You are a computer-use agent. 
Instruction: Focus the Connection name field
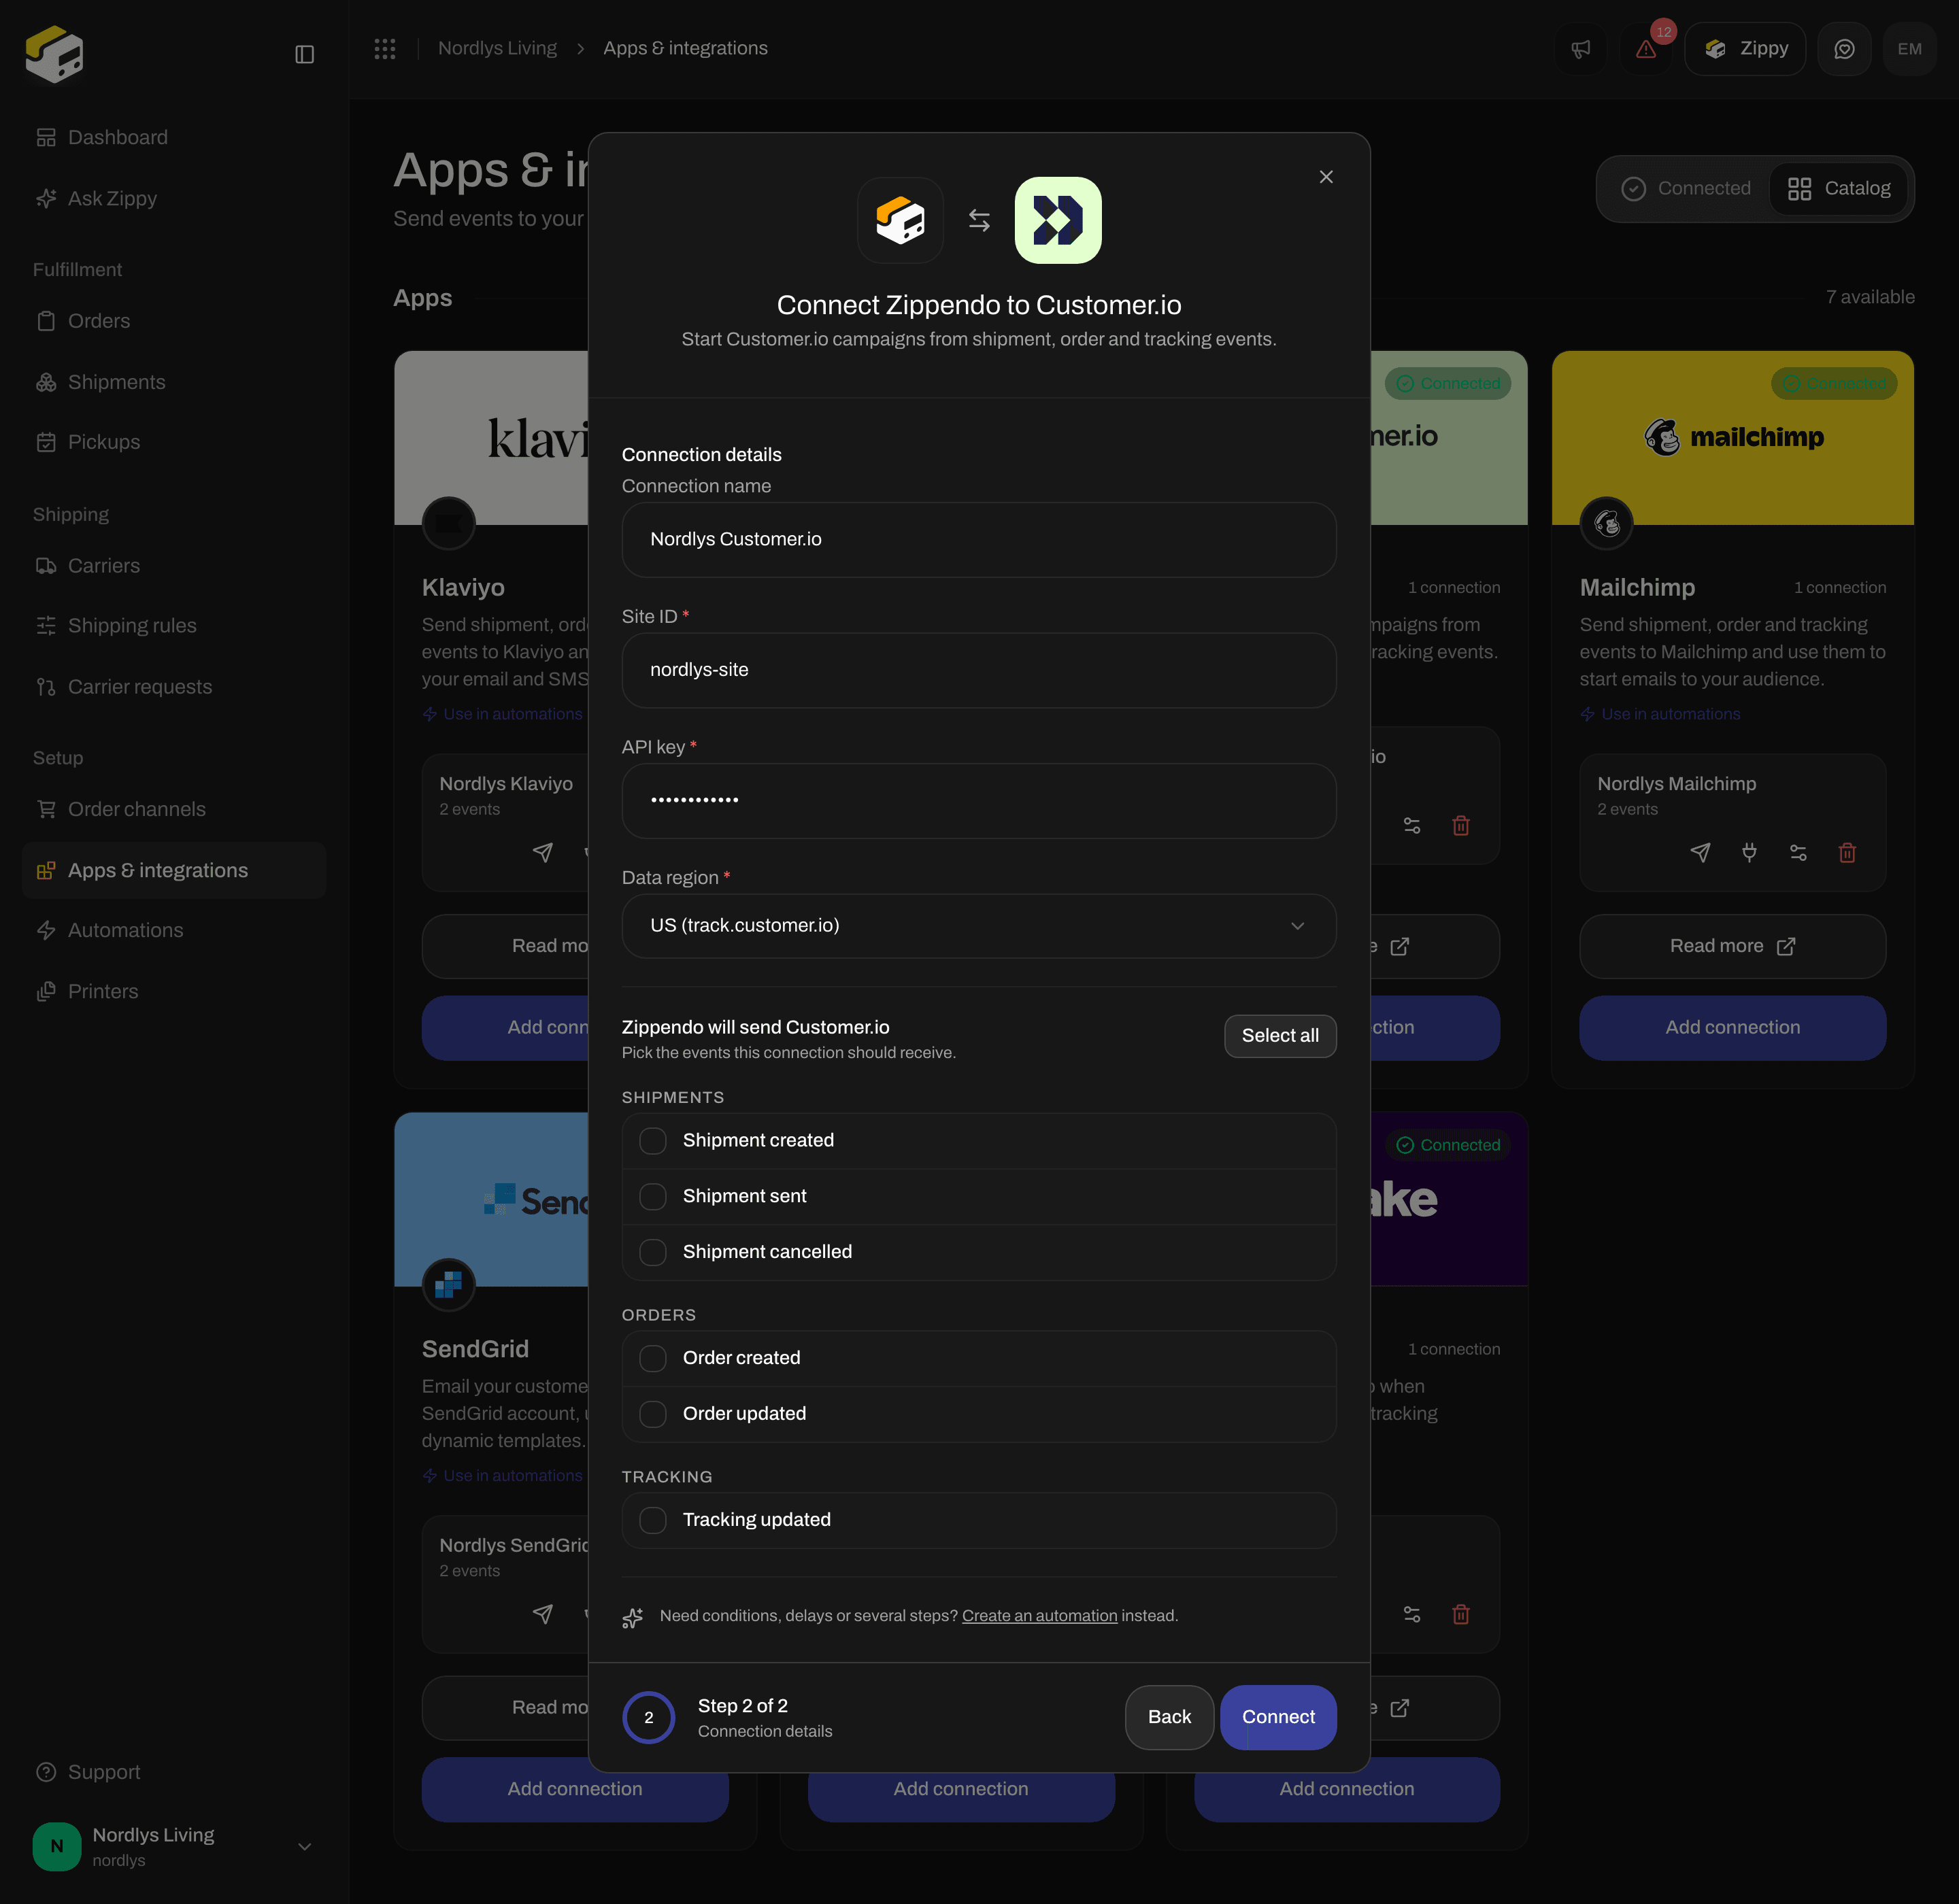coord(979,540)
